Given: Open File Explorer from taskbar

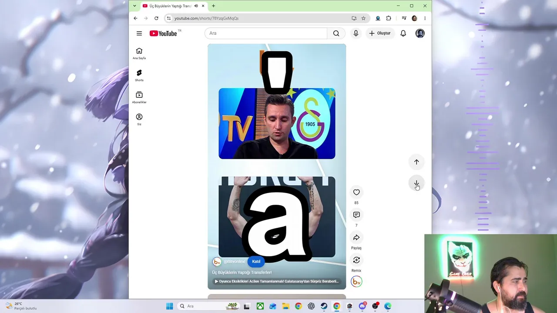Looking at the screenshot, I should pyautogui.click(x=285, y=306).
